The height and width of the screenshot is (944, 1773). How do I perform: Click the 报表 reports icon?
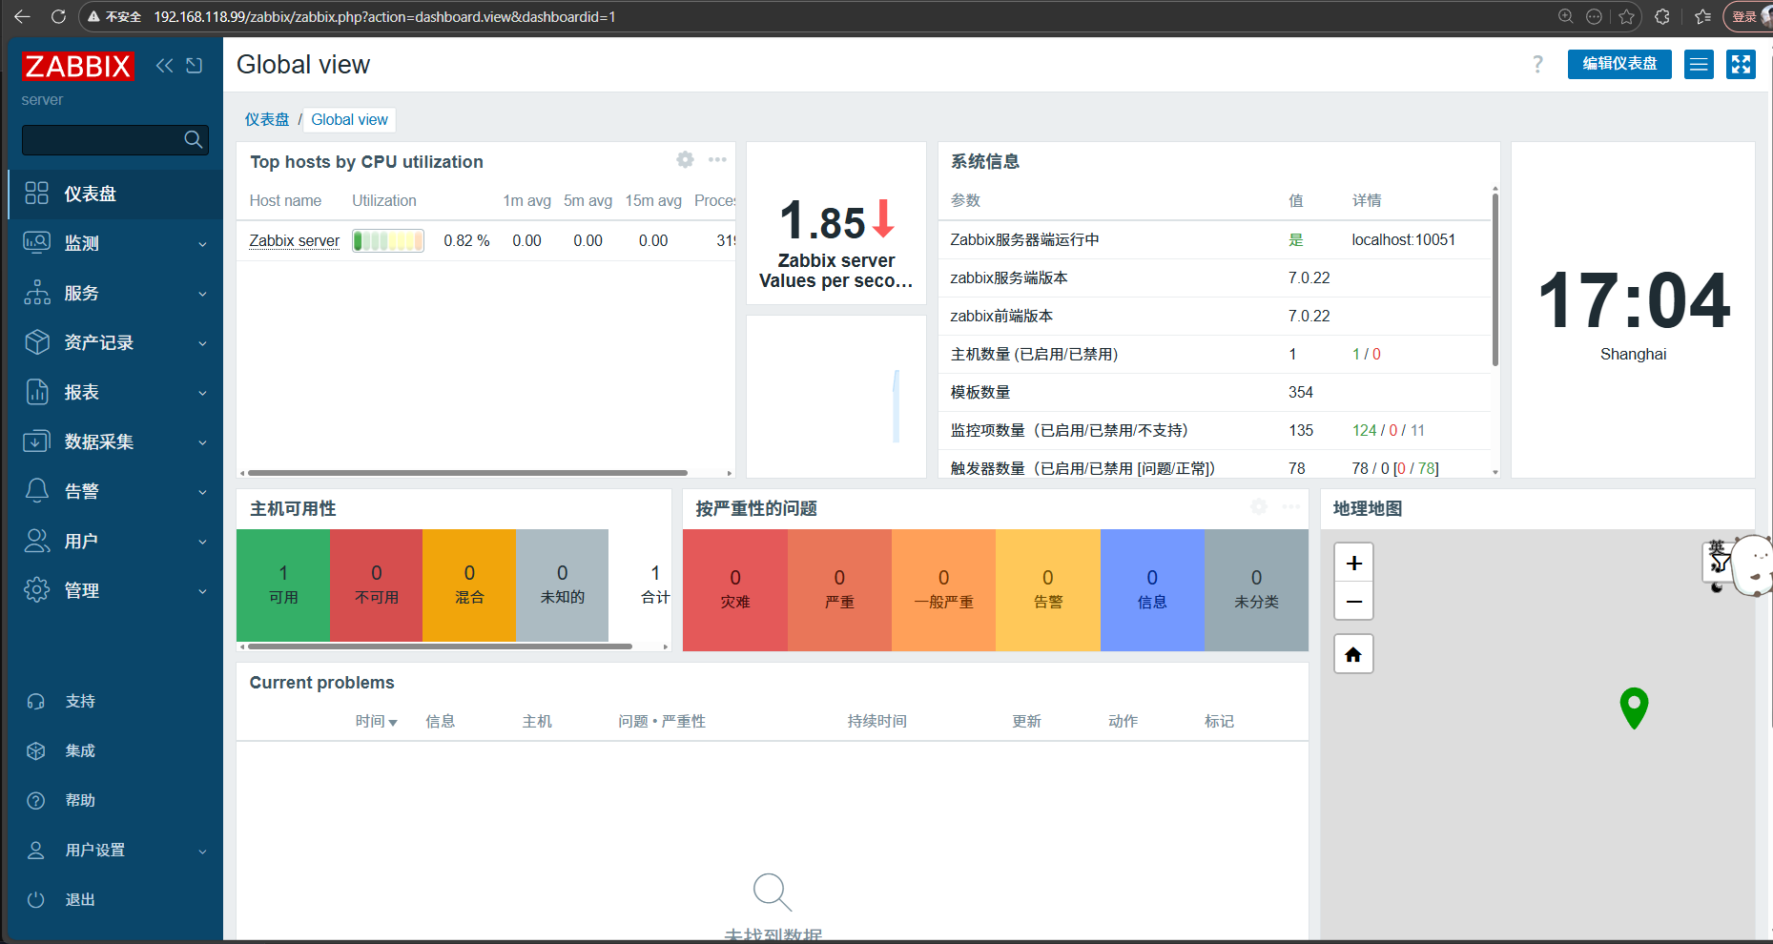(36, 392)
